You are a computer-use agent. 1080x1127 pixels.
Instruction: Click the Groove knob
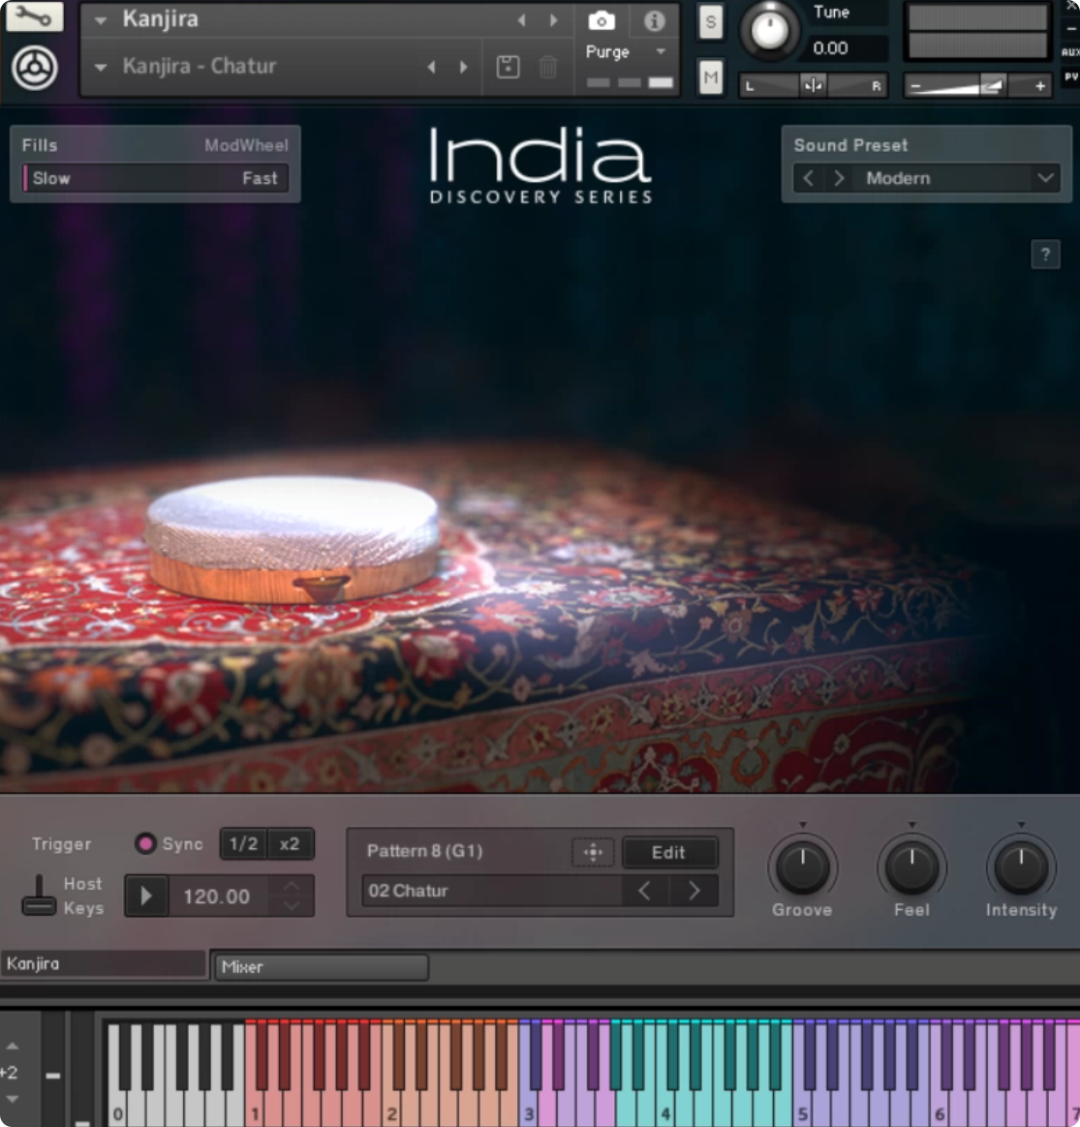[802, 868]
